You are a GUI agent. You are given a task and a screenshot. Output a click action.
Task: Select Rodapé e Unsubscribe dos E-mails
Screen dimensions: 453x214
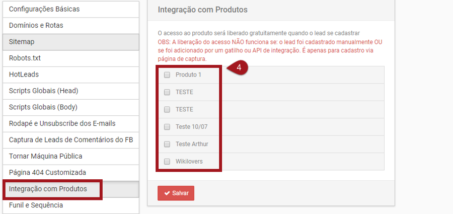tap(62, 123)
